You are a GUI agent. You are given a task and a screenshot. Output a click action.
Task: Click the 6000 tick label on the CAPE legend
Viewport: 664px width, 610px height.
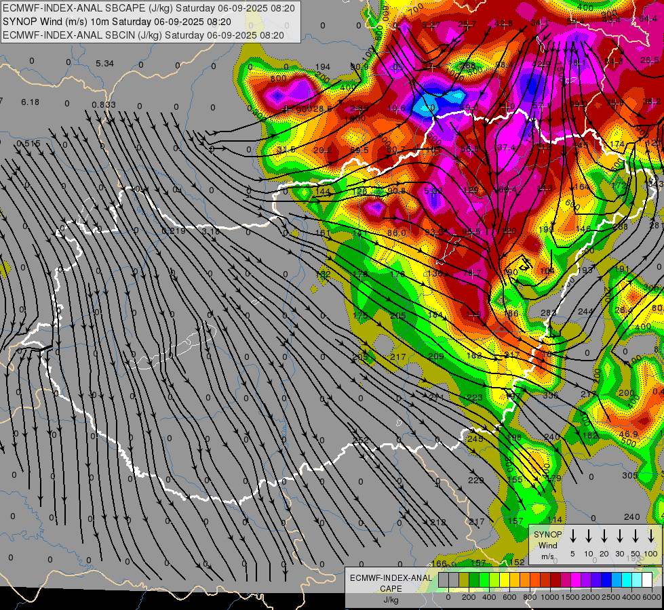tap(651, 597)
